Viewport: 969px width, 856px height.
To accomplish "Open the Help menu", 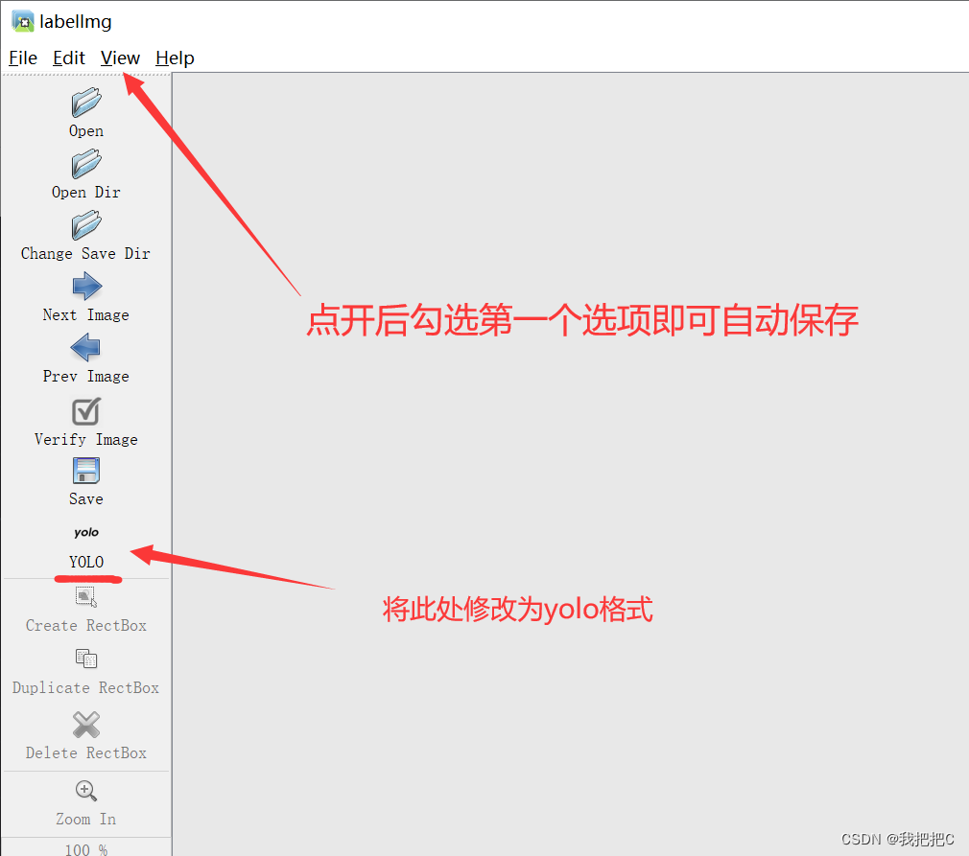I will pos(175,58).
